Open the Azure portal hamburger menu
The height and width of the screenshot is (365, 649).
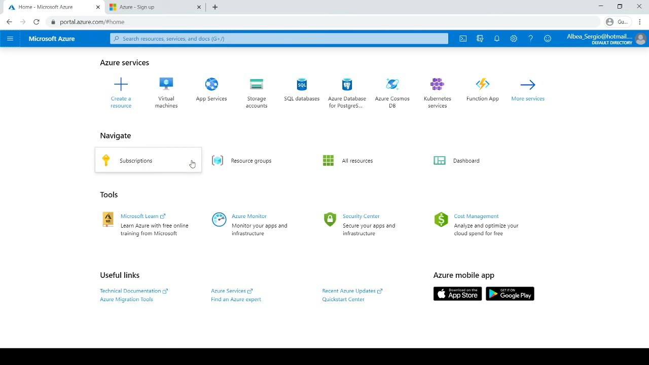10,39
